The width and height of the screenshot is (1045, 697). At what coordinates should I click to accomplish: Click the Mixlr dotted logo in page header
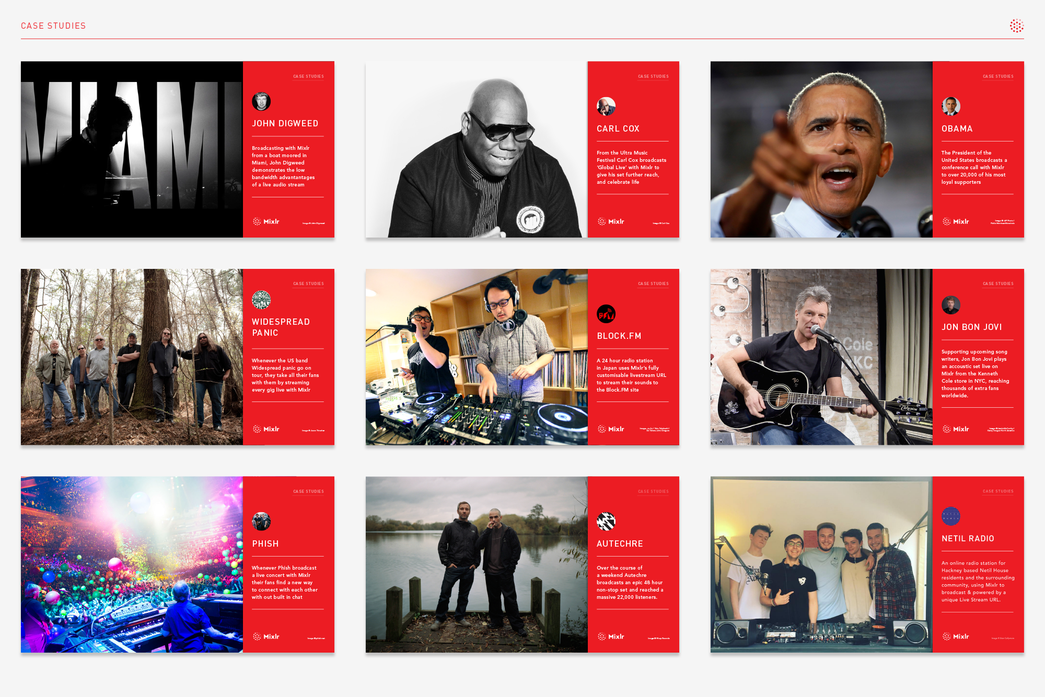click(x=1016, y=26)
